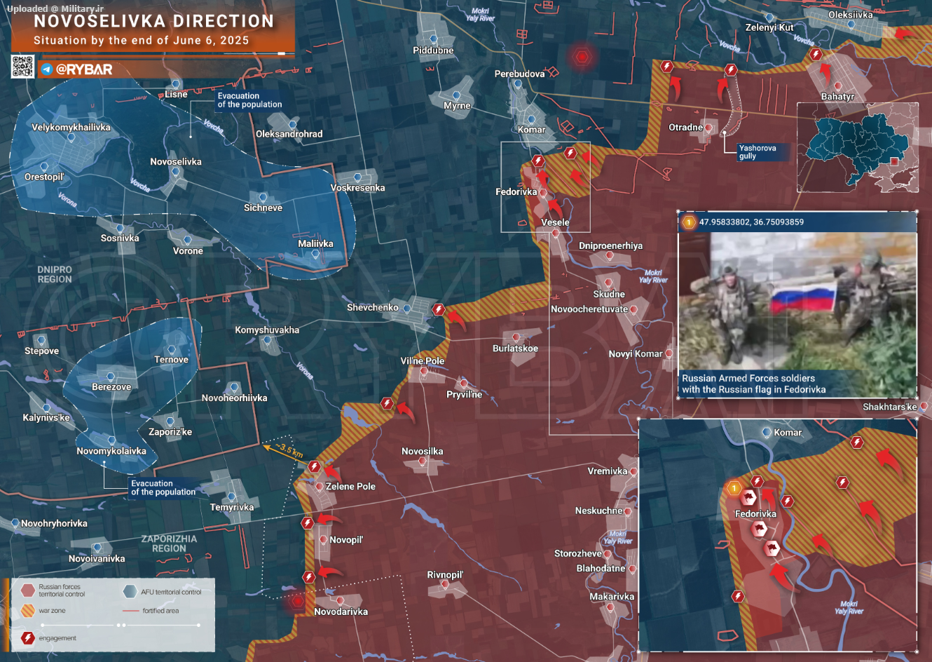This screenshot has height=662, width=932.
Task: Click the "Komyshuvakha" town label
Action: click(267, 330)
